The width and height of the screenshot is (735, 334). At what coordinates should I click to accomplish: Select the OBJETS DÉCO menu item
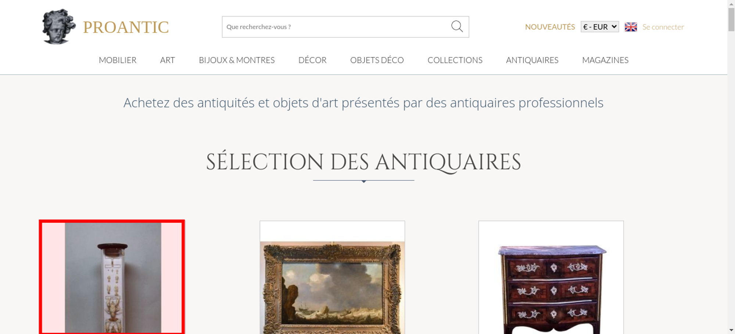tap(377, 60)
